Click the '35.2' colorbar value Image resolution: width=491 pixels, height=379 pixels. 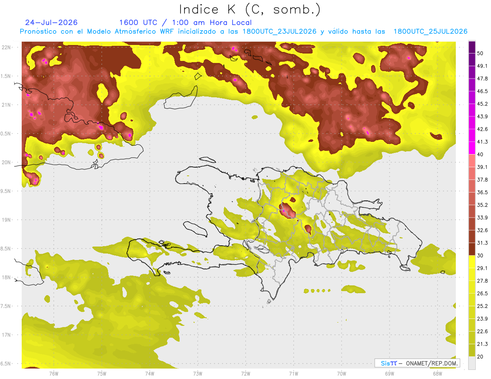coord(482,205)
